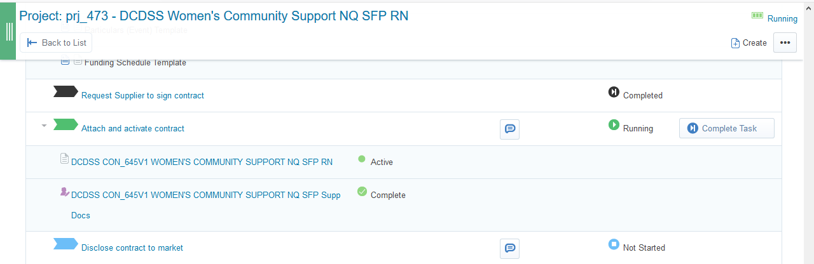814x264 pixels.
Task: Open comment icon for Attach and activate contract
Action: tap(509, 129)
